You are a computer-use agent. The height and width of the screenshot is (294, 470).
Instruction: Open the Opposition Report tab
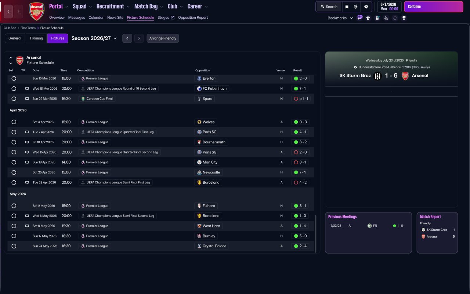(193, 18)
